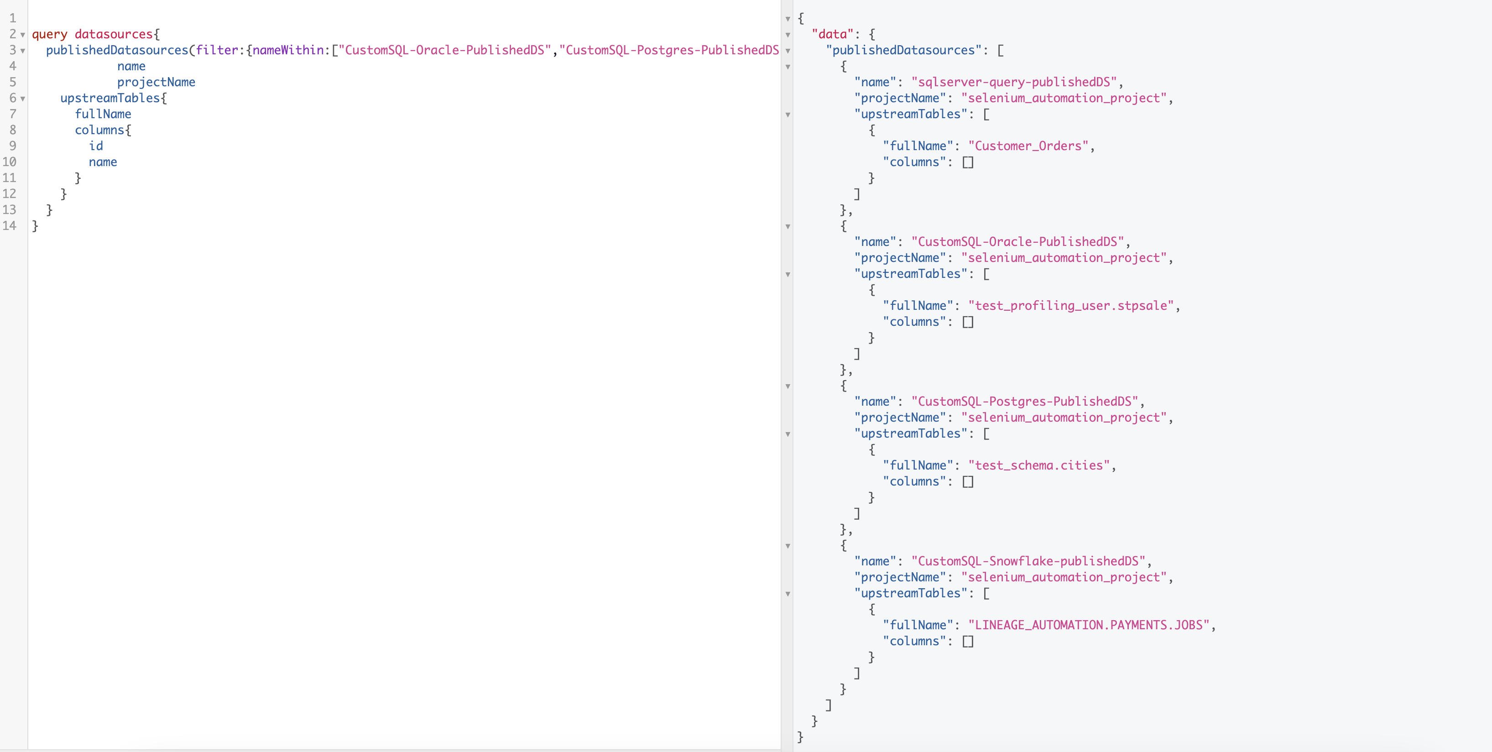Click the closing brace on editor line 14
Screen dimensions: 1492x752
pyautogui.click(x=35, y=226)
